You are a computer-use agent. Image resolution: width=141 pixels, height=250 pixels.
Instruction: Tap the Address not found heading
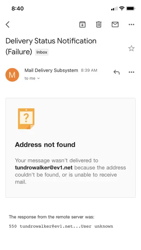pos(45,145)
